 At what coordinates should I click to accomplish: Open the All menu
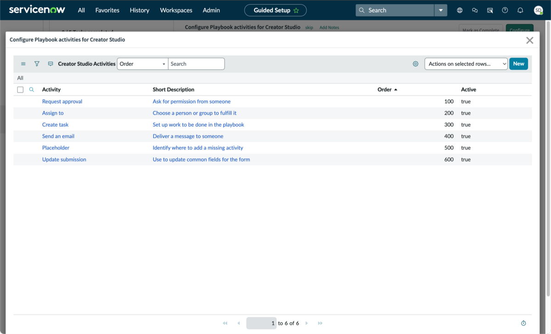[x=81, y=10]
